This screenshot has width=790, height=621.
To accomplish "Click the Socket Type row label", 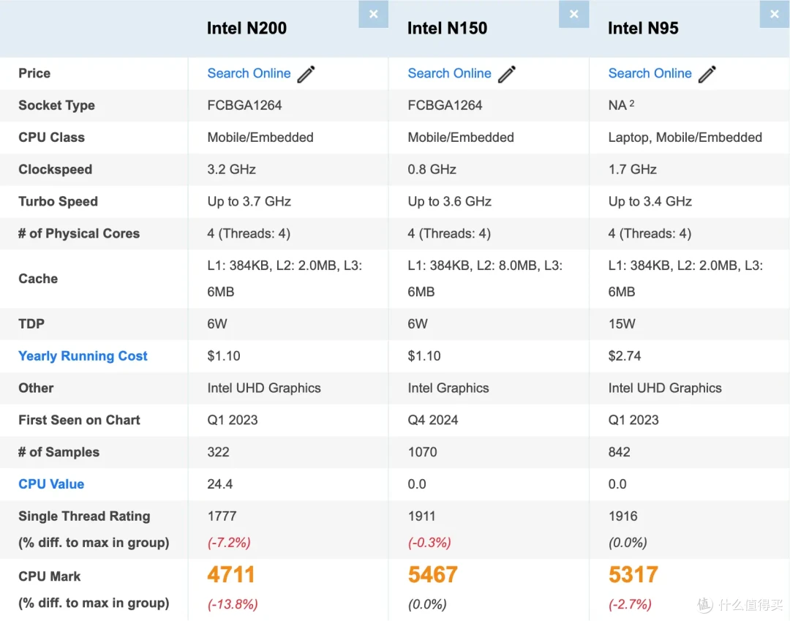I will coord(56,105).
